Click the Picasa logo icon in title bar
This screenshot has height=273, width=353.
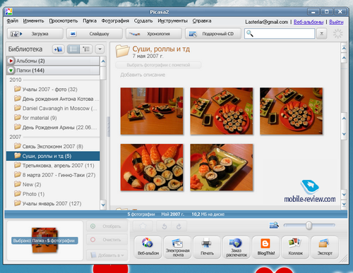pos(8,11)
